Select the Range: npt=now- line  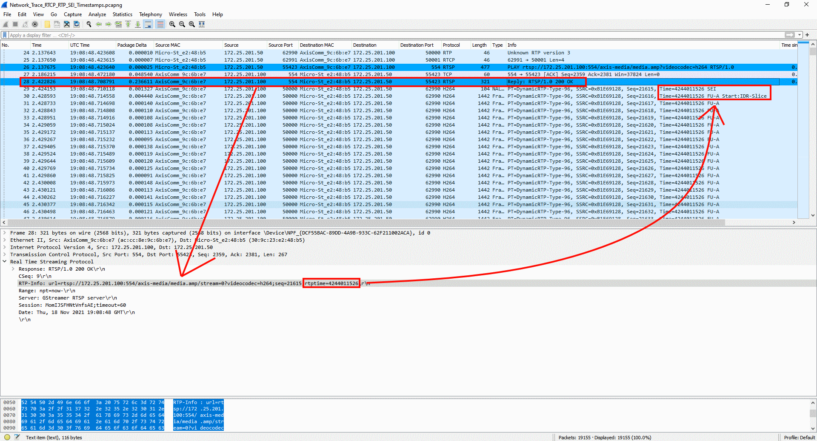47,291
